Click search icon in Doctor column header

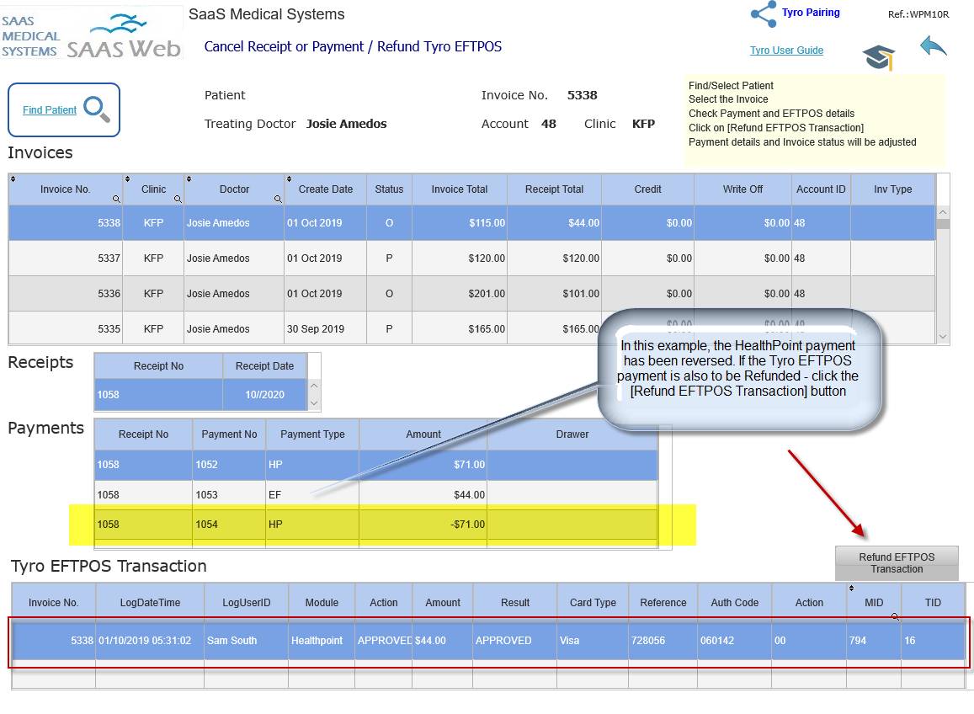[278, 199]
